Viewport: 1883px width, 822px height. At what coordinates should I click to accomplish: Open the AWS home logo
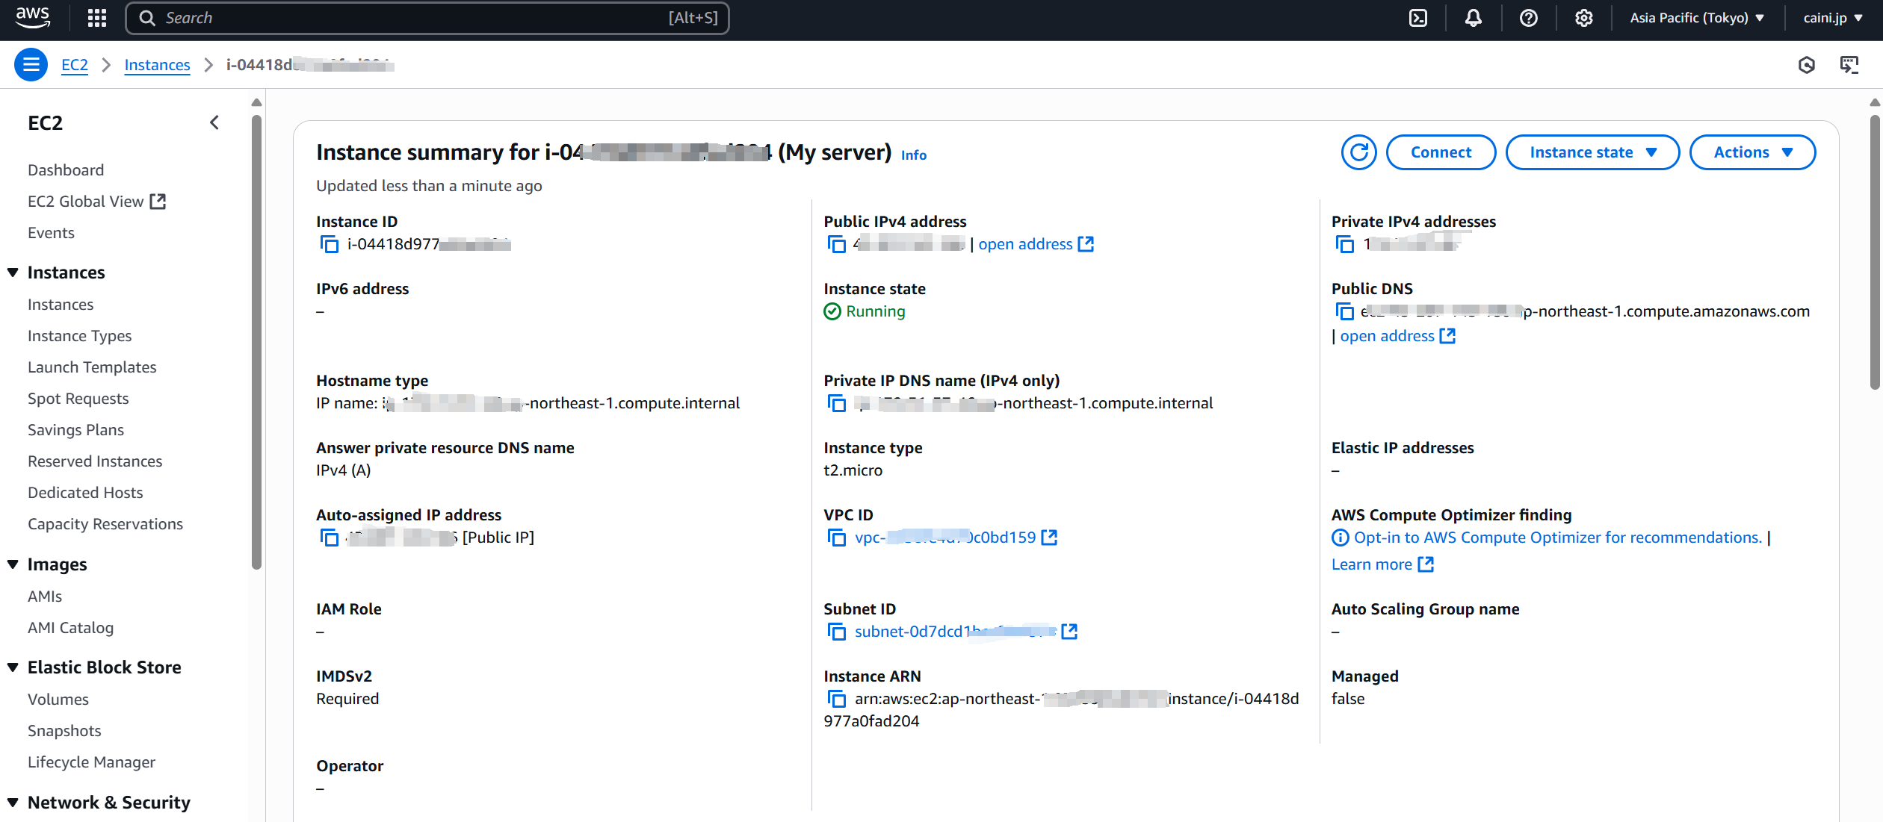pos(33,18)
